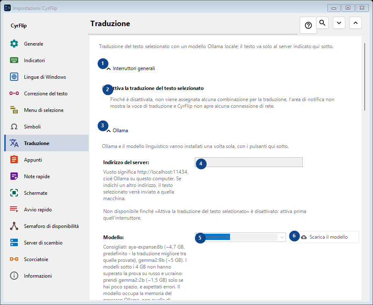Screen dimensions: 373x305
Task: Open the Schermate capture icon
Action: pyautogui.click(x=14, y=193)
